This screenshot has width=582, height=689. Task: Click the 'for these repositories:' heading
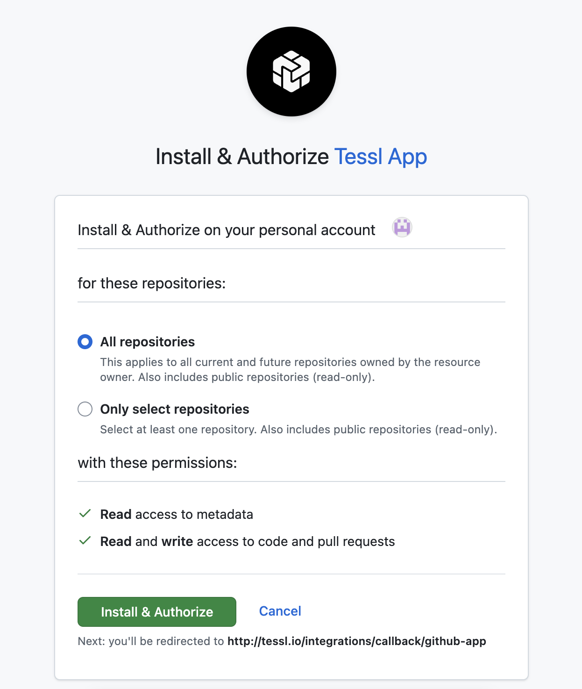tap(151, 283)
